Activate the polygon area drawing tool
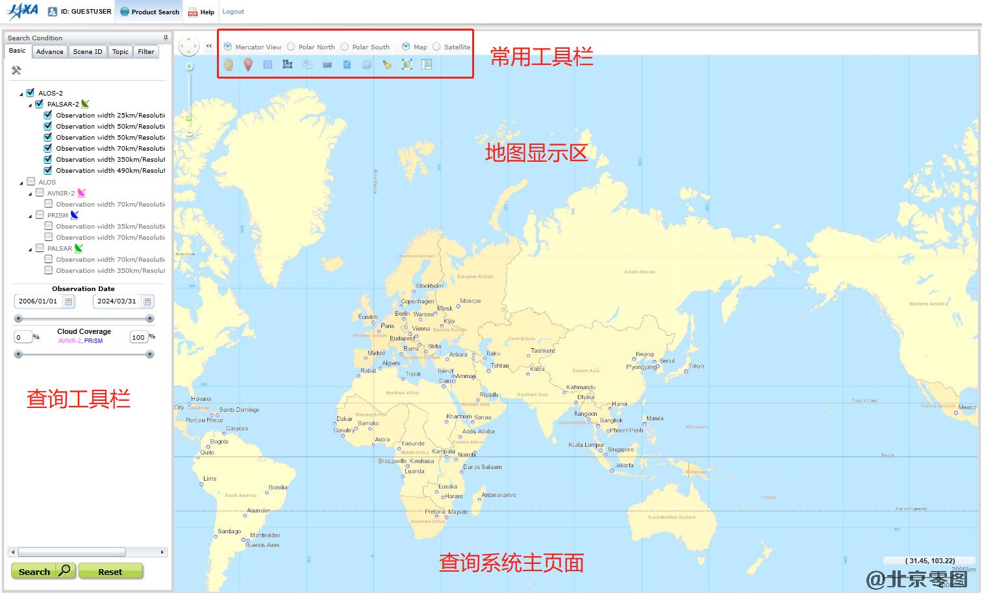The image size is (982, 599). tap(288, 64)
